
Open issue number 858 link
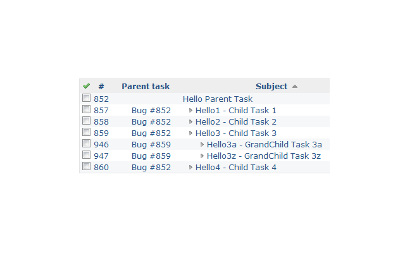click(x=101, y=122)
